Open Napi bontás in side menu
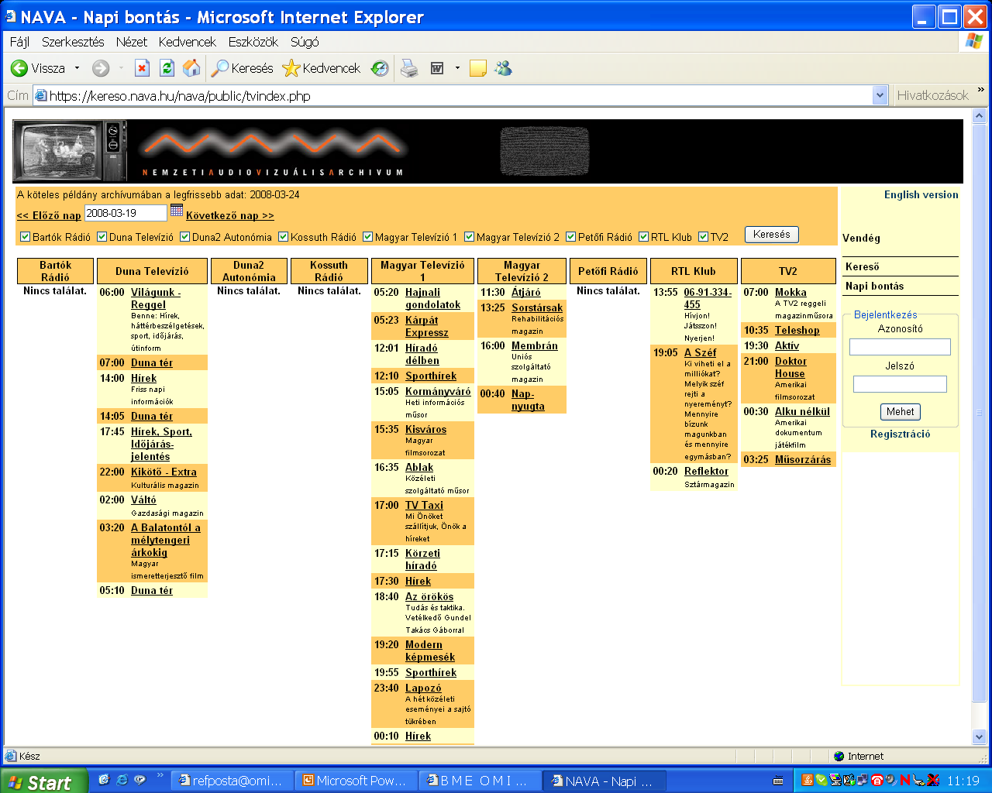992x793 pixels. [874, 286]
